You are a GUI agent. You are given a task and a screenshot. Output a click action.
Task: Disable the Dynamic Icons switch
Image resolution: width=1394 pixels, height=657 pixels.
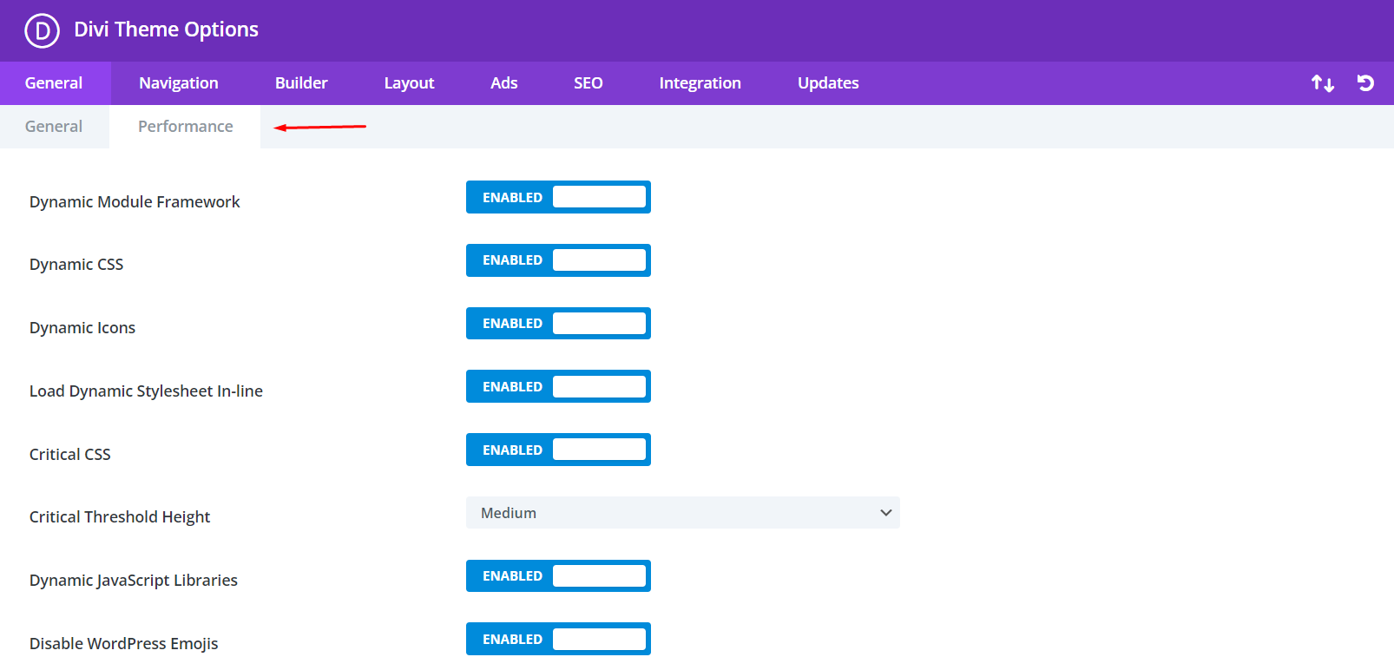[x=558, y=324]
